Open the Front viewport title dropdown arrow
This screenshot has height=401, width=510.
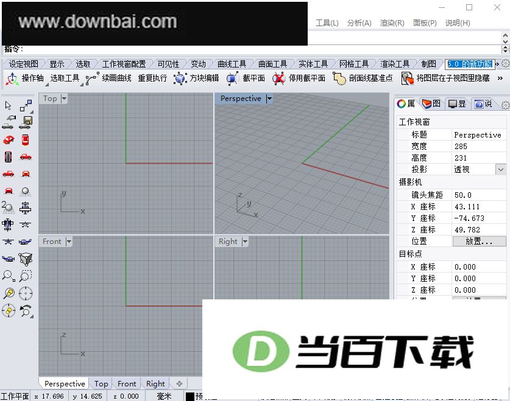click(69, 241)
